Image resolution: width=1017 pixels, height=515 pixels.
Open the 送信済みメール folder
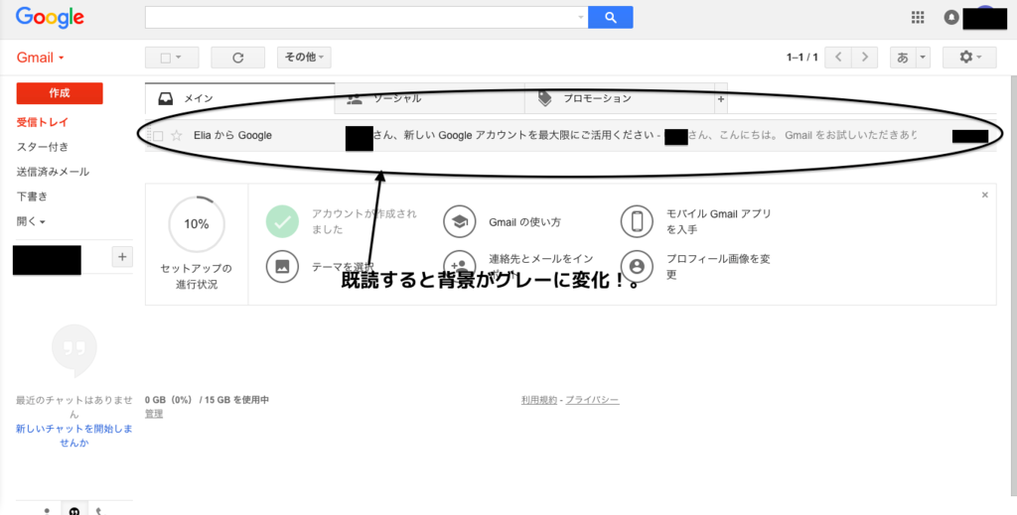tap(54, 172)
